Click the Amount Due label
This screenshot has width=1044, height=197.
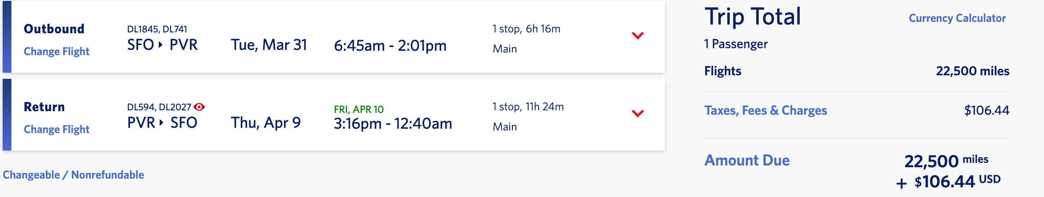coord(747,161)
